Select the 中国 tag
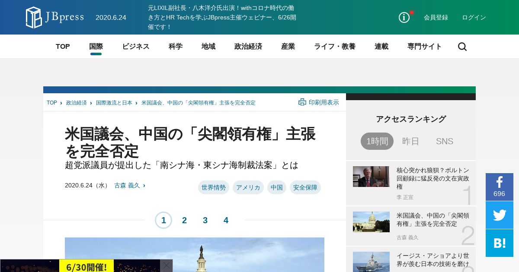 tap(277, 187)
